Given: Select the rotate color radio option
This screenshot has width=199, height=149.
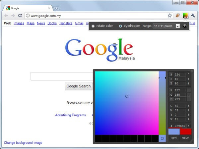Looking at the screenshot, I should tap(93, 26).
